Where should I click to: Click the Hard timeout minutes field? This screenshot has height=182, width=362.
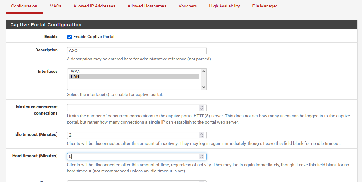(133, 157)
